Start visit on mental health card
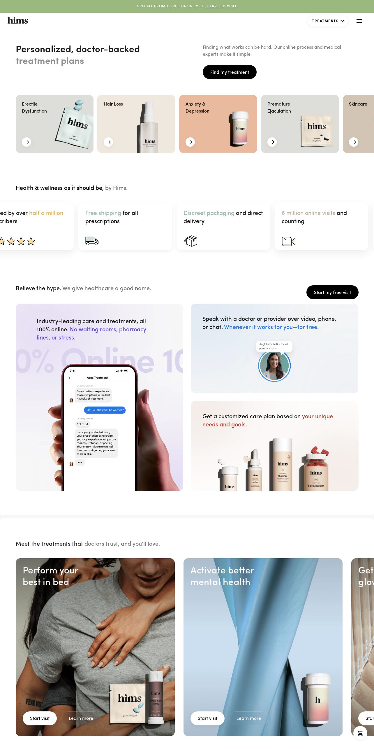The width and height of the screenshot is (374, 749). (x=207, y=718)
